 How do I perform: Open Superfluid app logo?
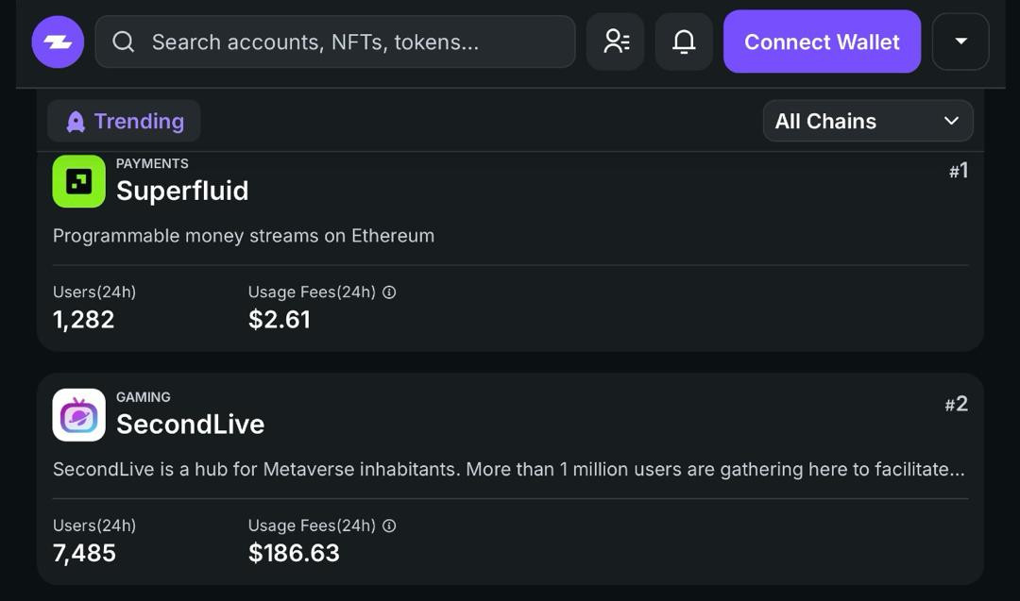tap(79, 181)
